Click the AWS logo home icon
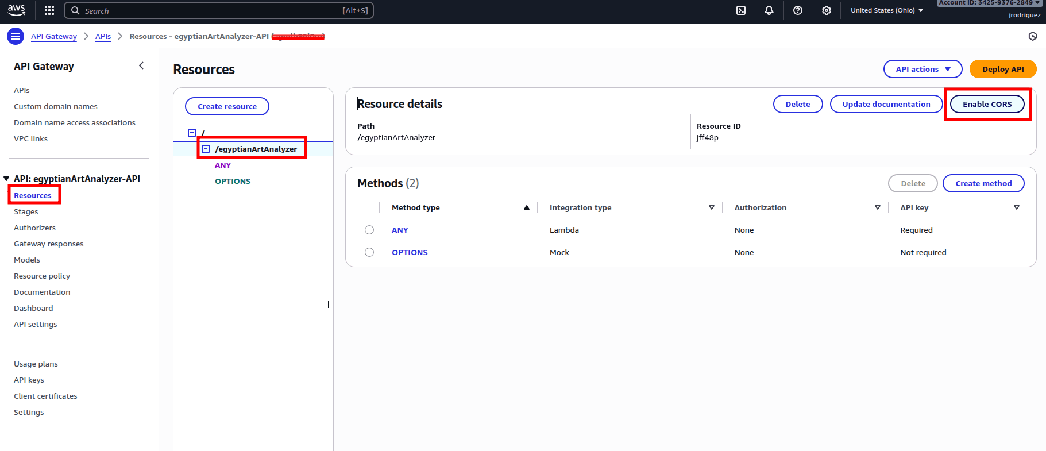Viewport: 1046px width, 451px height. (x=17, y=10)
